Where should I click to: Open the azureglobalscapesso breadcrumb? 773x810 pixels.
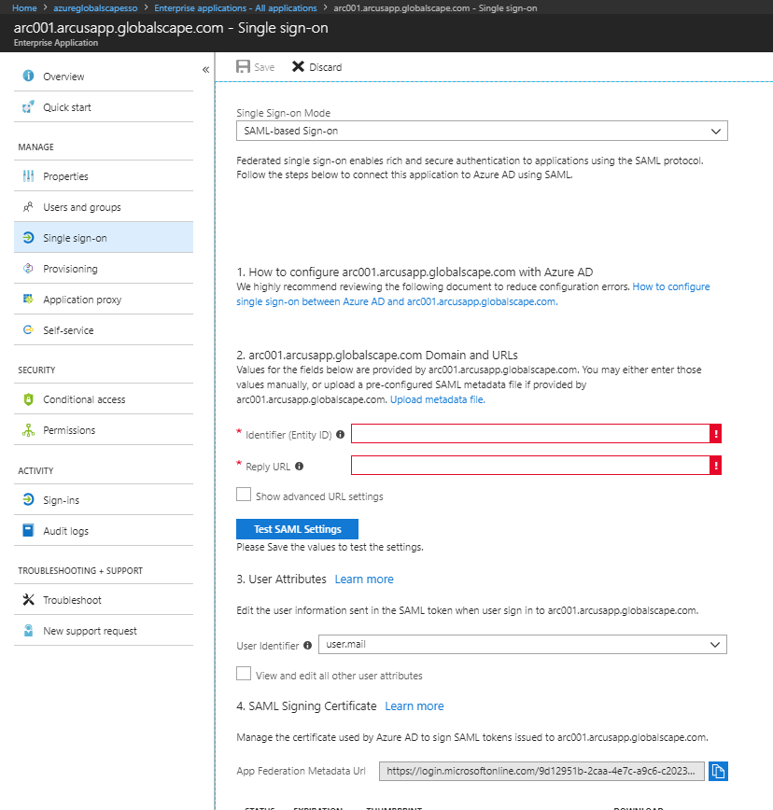[x=95, y=7]
